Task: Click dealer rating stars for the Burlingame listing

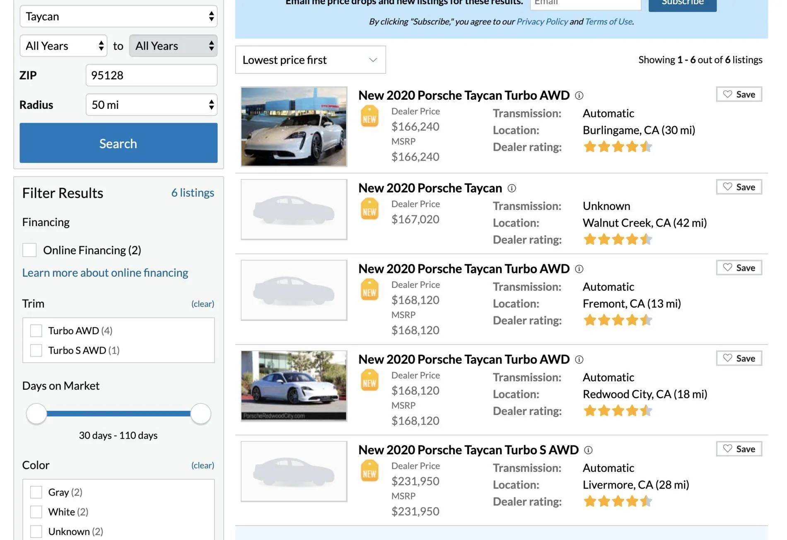Action: click(618, 147)
